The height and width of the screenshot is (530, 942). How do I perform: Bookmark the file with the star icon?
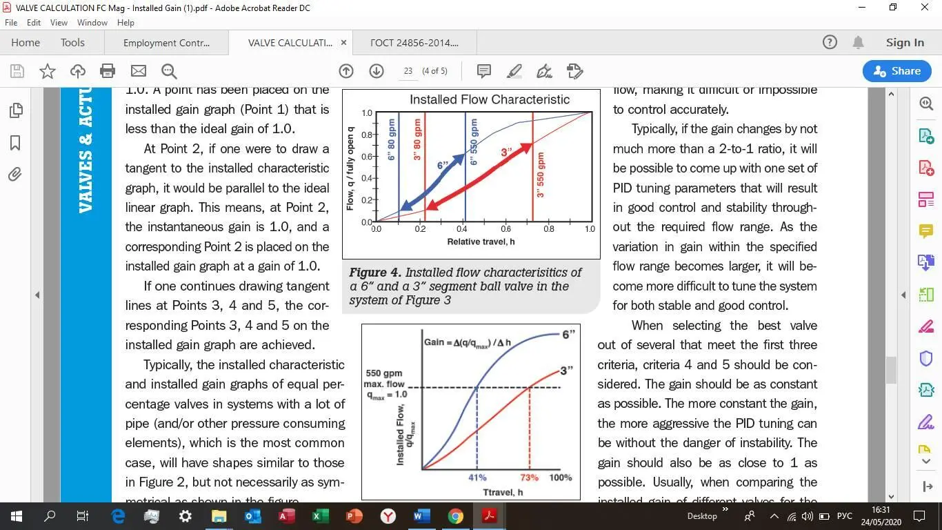click(x=48, y=71)
